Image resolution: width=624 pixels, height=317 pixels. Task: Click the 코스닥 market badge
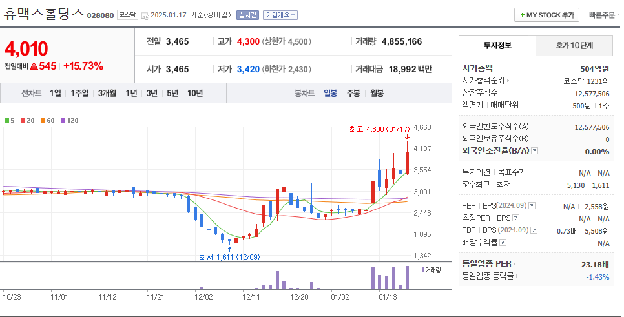point(127,14)
